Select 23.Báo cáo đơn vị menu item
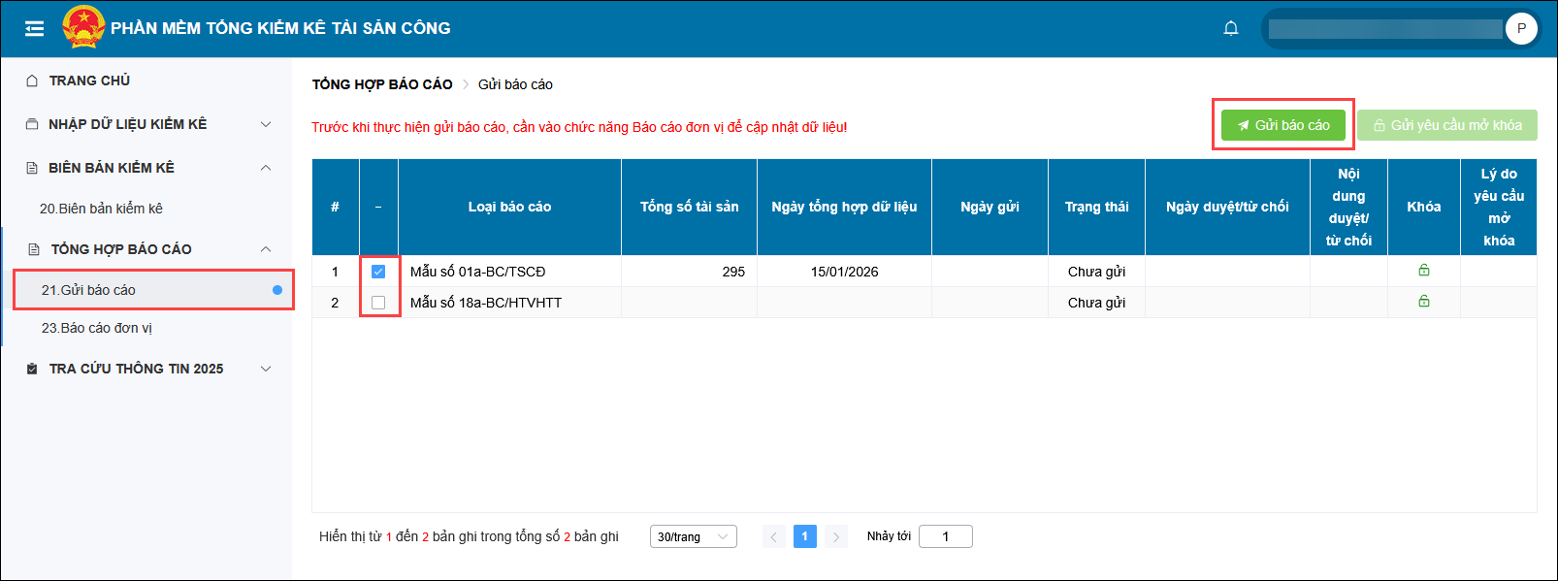Viewport: 1558px width, 581px height. pyautogui.click(x=97, y=328)
